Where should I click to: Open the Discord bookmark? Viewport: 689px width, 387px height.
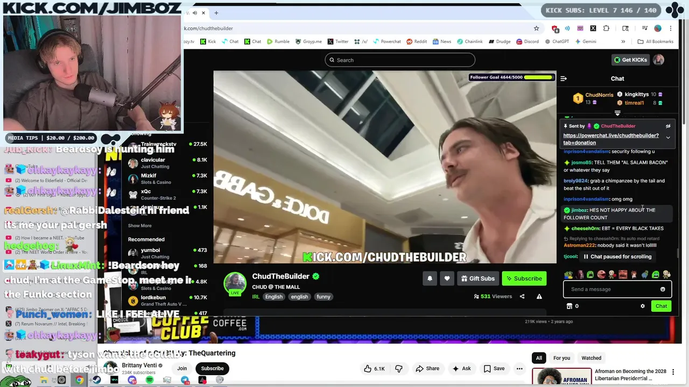tap(528, 41)
